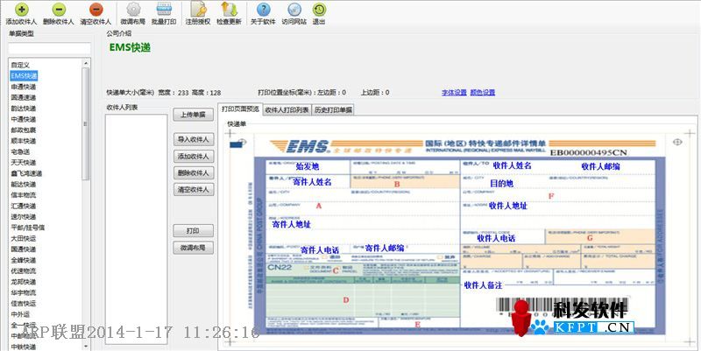This screenshot has height=351, width=701.
Task: Click the 添加收件人 button beside the recipient list
Action: (x=193, y=157)
